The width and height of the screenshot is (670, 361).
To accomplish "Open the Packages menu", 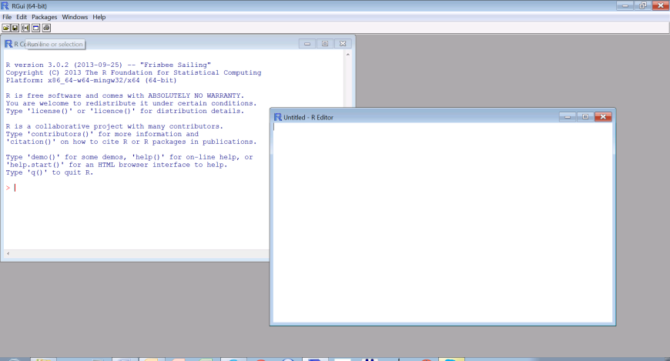I will pyautogui.click(x=45, y=17).
